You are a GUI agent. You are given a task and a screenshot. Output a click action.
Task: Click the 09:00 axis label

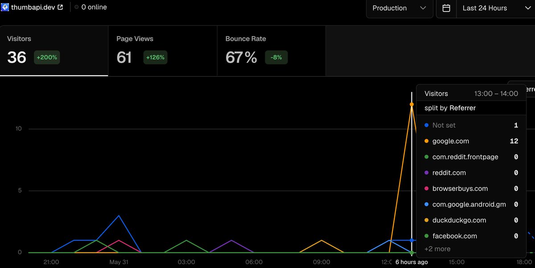pos(321,262)
